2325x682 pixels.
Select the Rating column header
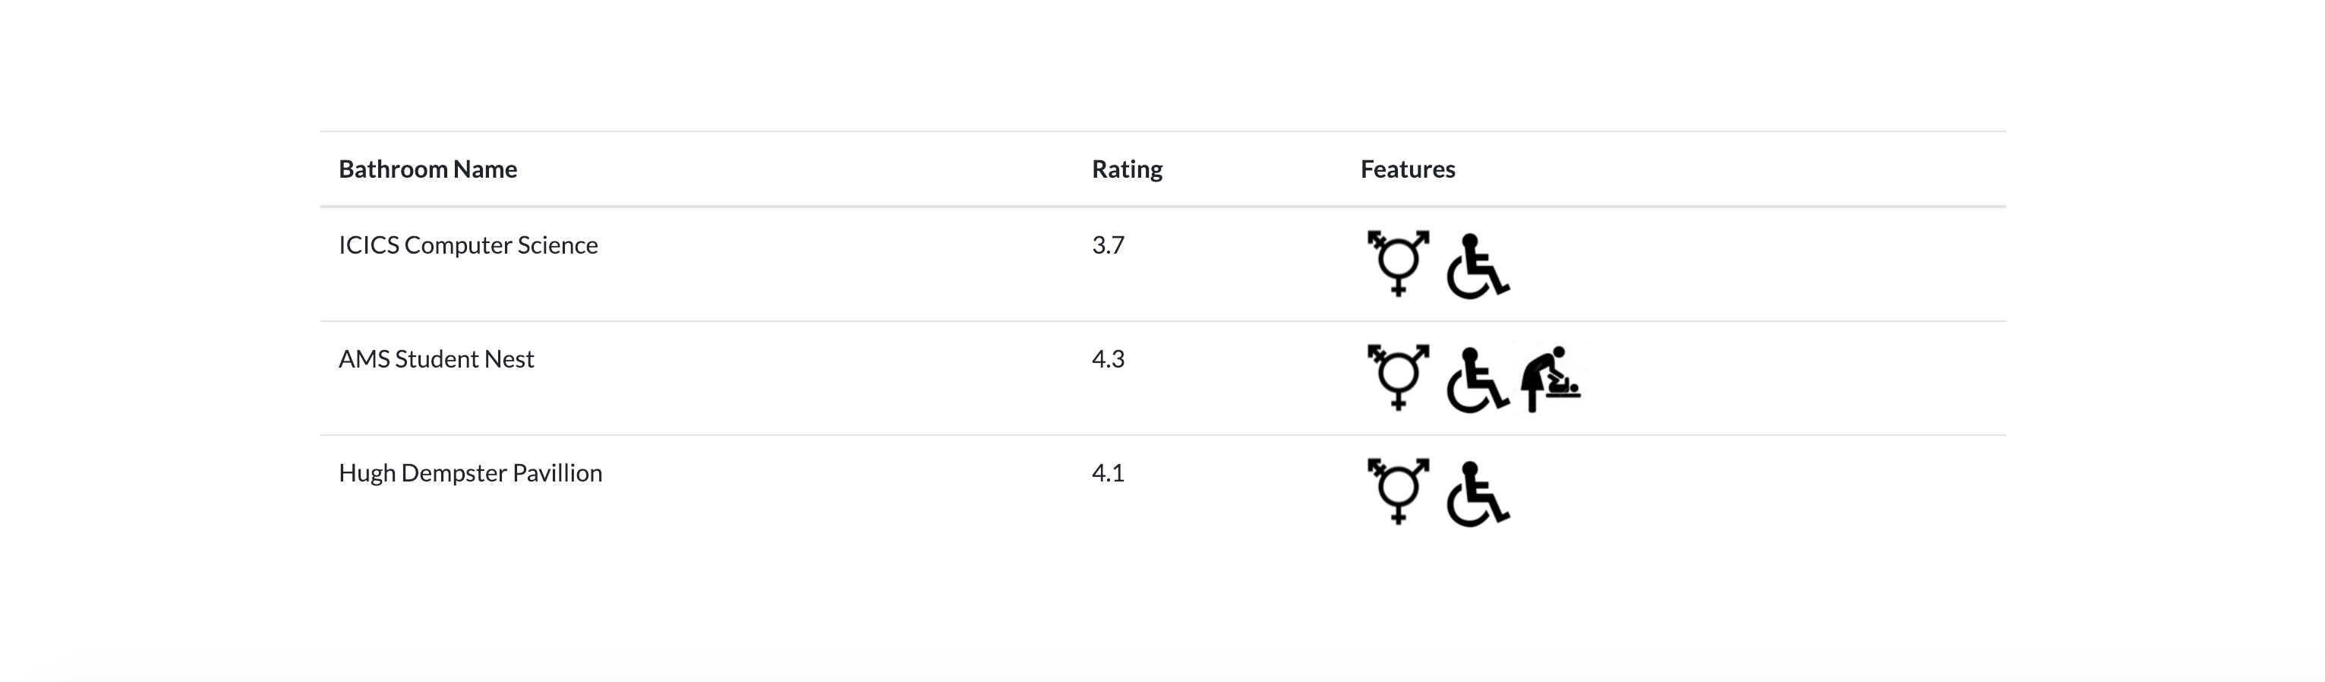click(x=1128, y=169)
